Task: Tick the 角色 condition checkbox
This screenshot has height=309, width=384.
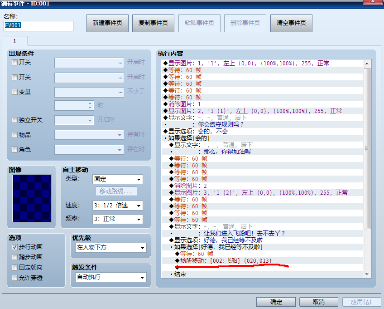Action: click(14, 149)
